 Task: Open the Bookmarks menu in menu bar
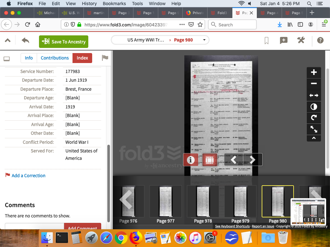tap(114, 4)
